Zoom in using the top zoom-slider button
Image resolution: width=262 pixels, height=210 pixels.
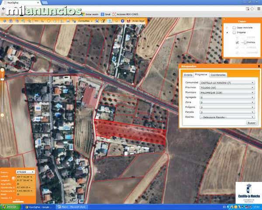(x=2, y=70)
